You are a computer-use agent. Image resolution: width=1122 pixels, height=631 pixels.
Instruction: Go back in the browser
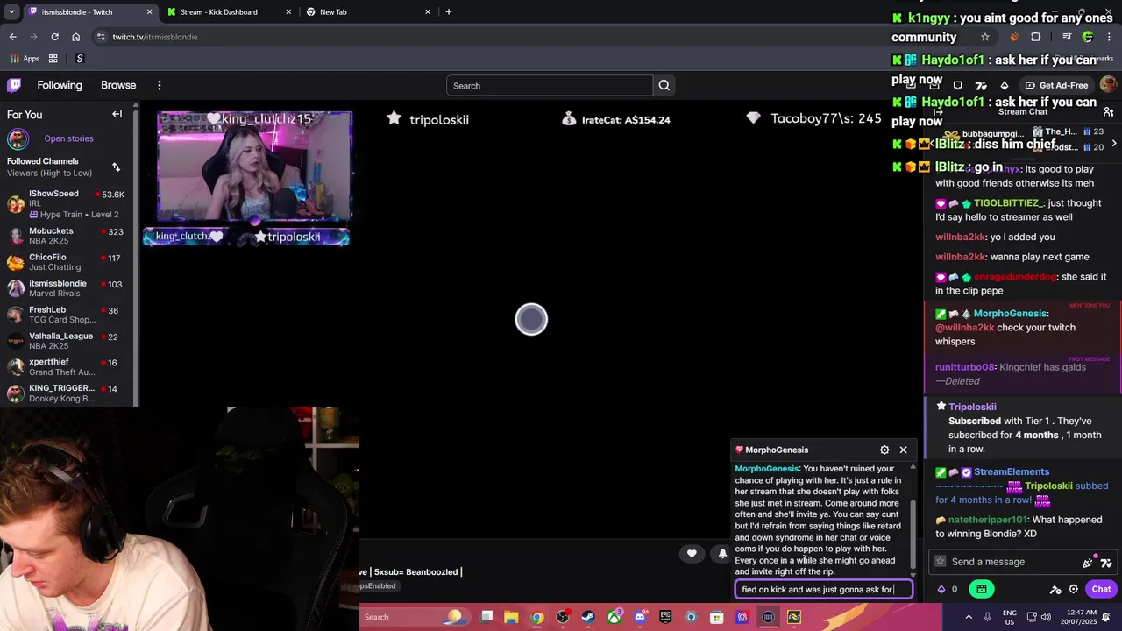pos(12,37)
